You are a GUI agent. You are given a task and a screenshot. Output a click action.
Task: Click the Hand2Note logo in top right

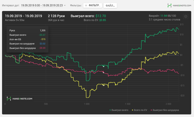click(x=179, y=6)
